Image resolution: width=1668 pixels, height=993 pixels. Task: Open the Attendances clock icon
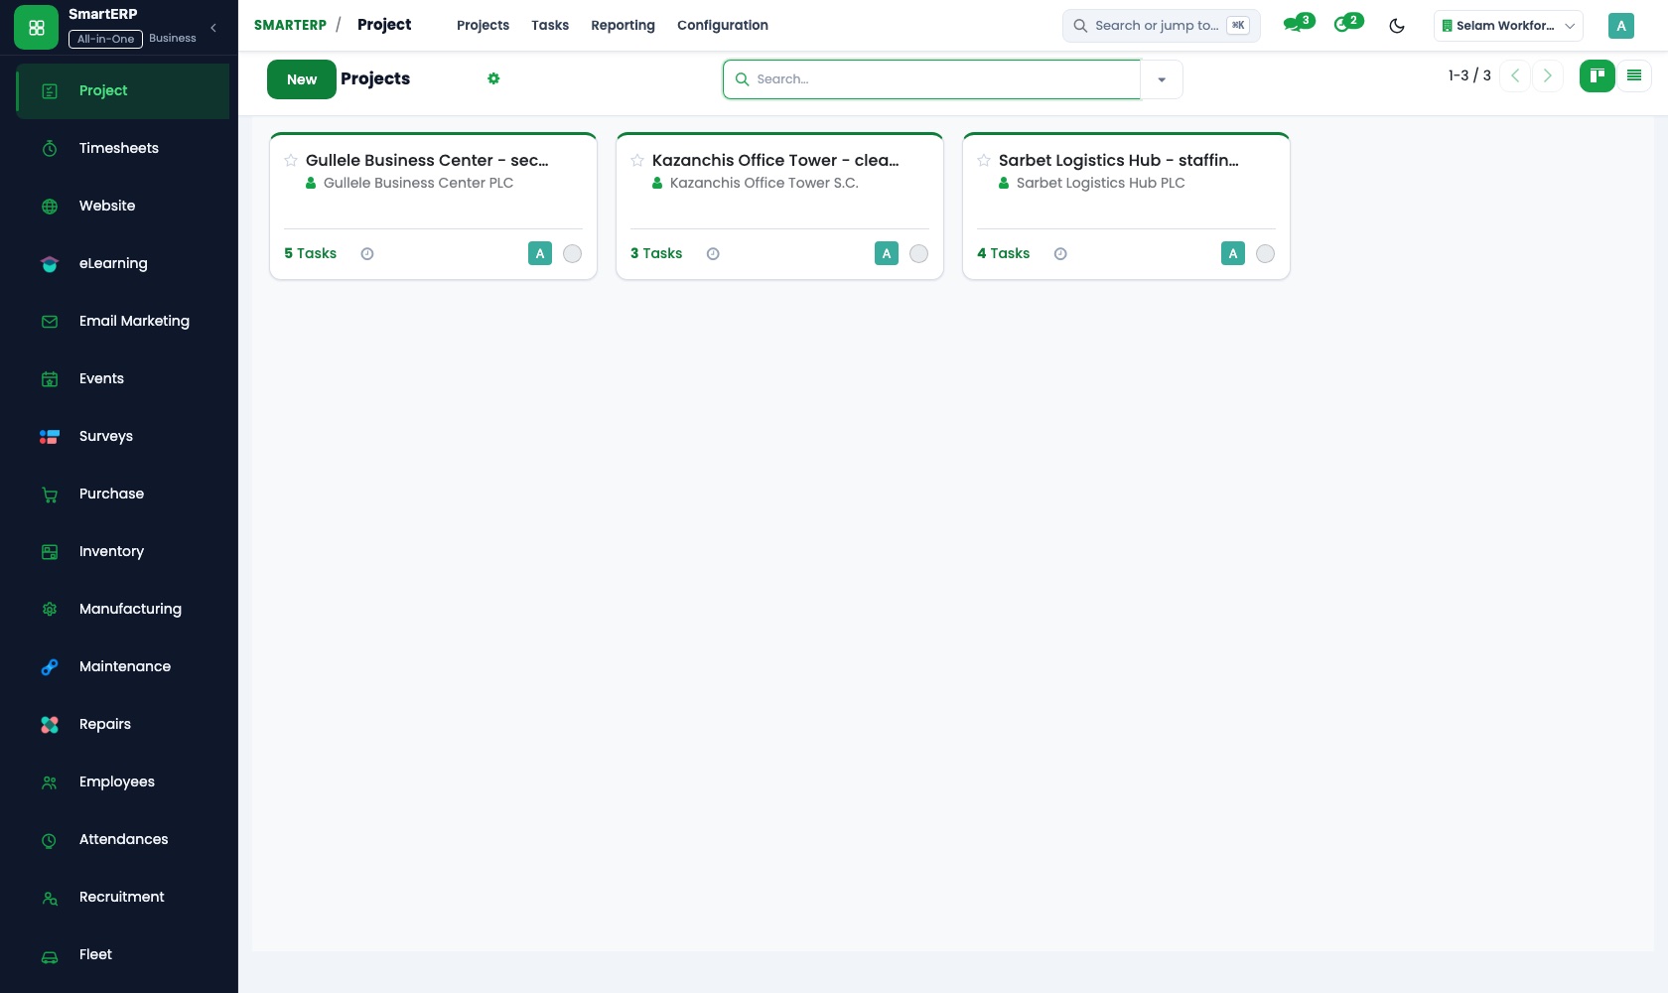point(50,839)
